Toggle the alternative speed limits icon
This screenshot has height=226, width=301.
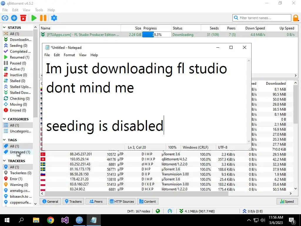point(170,211)
